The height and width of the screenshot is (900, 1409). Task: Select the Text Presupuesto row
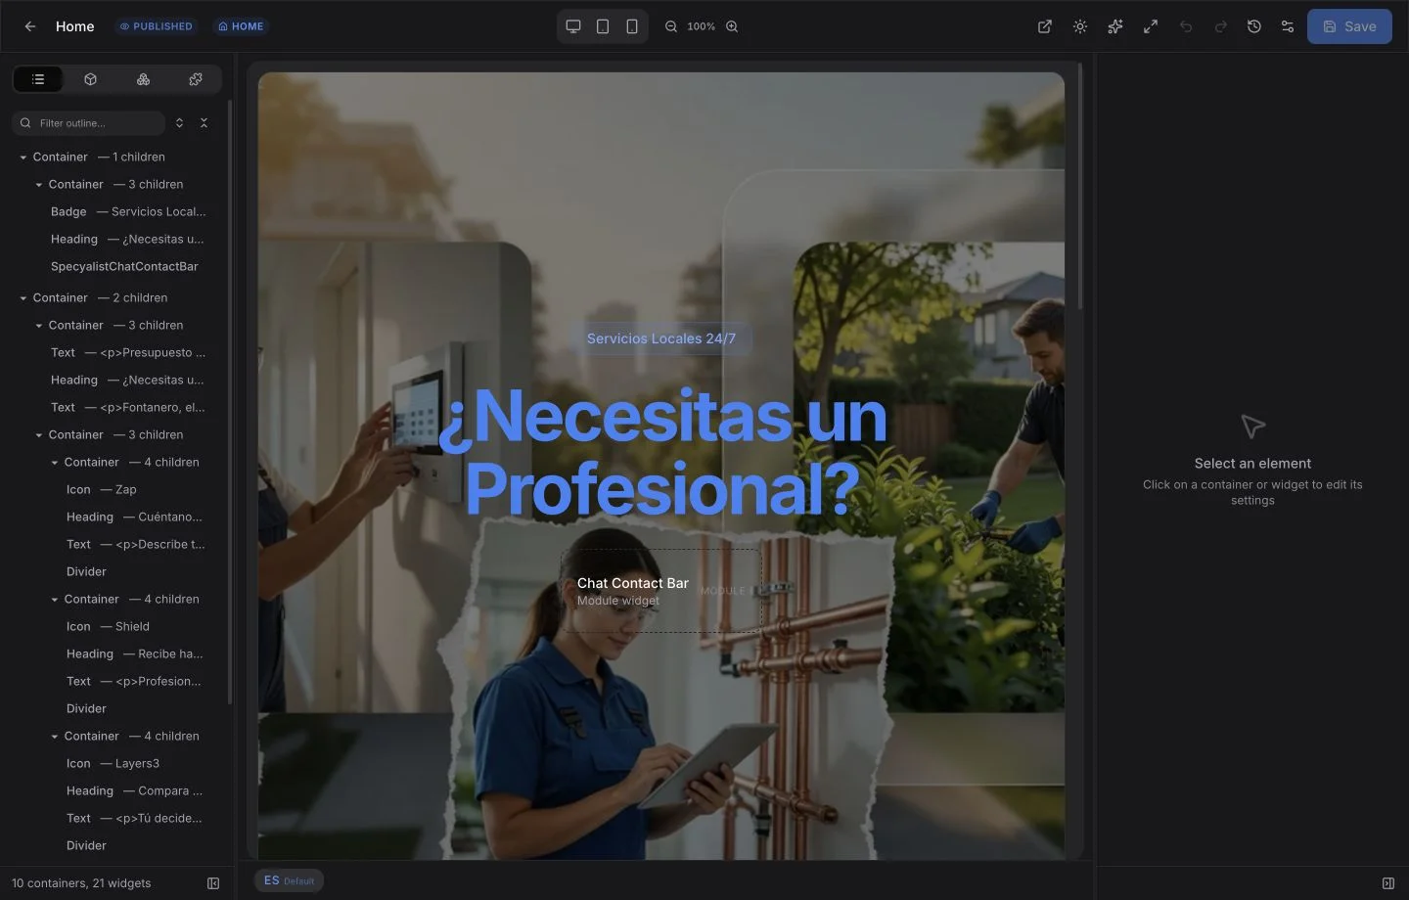click(128, 352)
